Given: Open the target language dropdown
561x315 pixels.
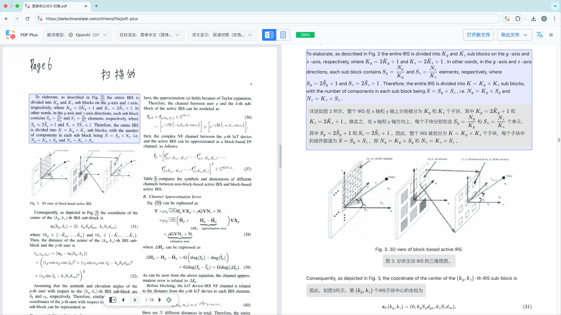Looking at the screenshot, I should coord(149,35).
